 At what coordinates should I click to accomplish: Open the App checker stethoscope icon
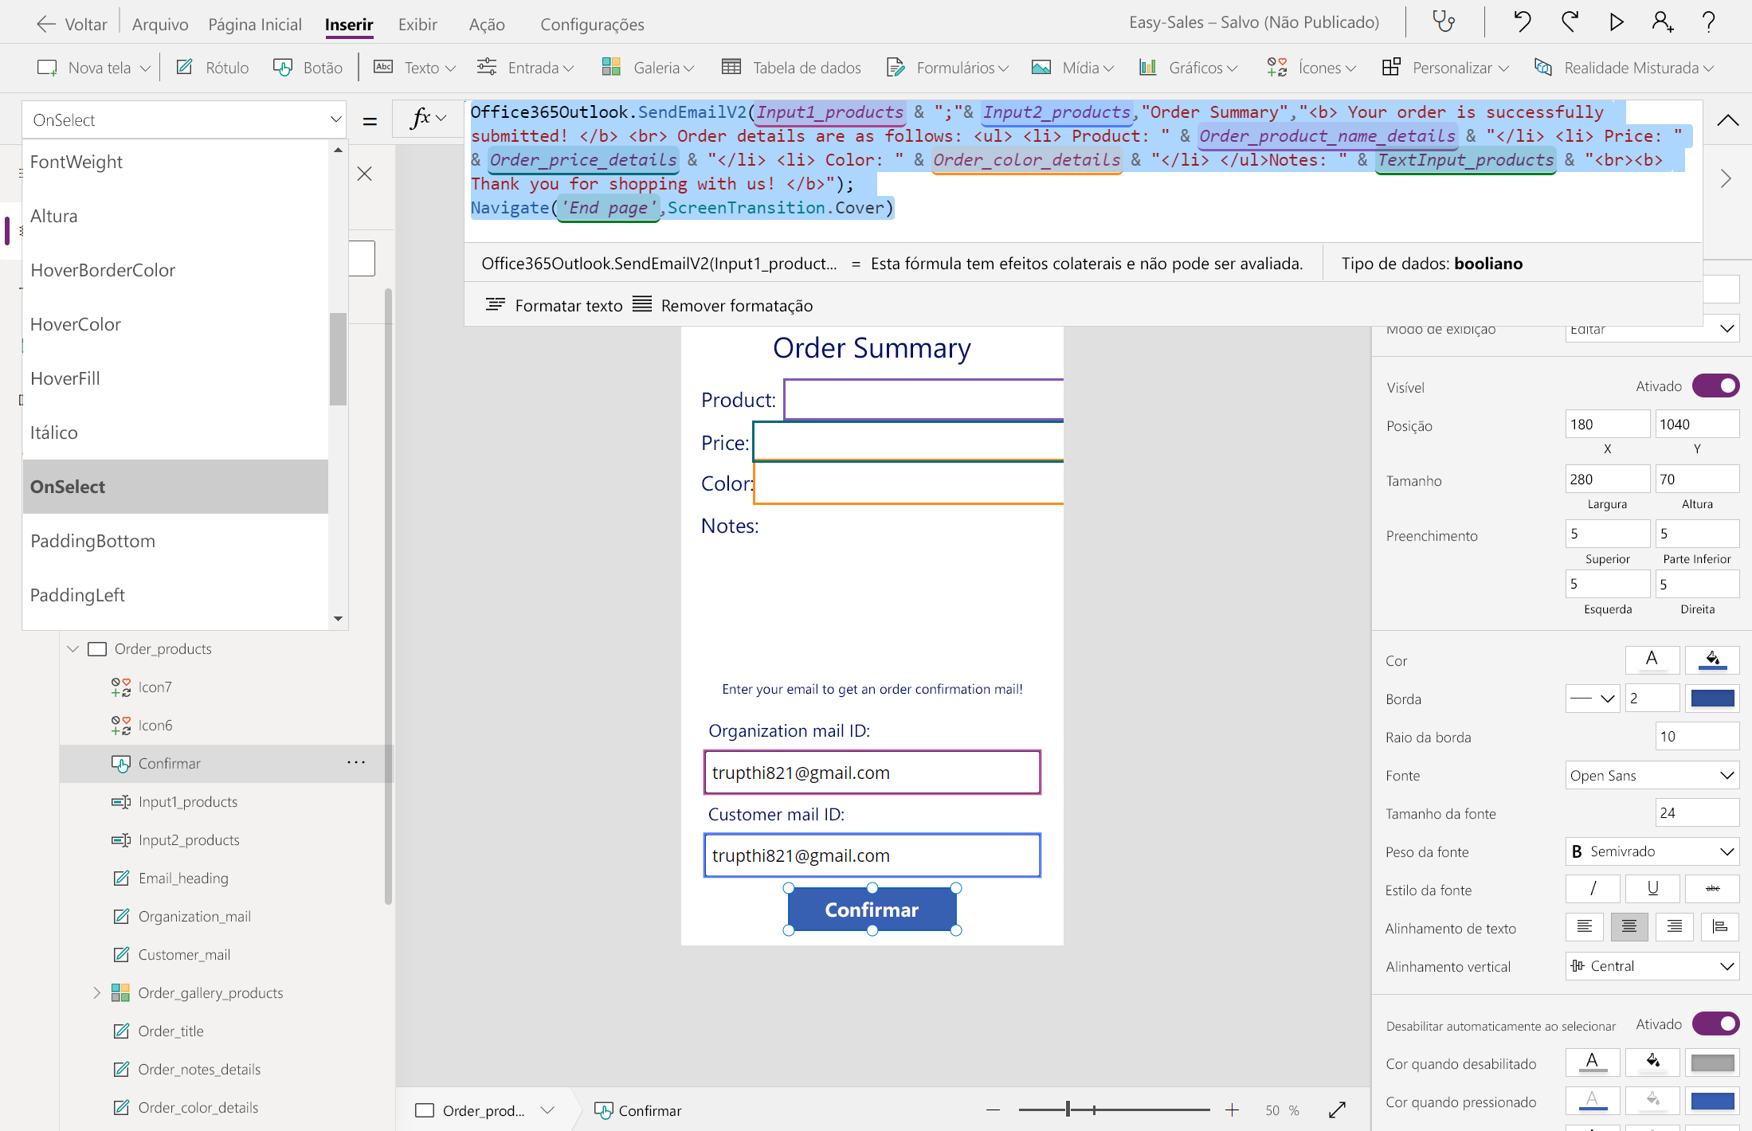(x=1443, y=22)
